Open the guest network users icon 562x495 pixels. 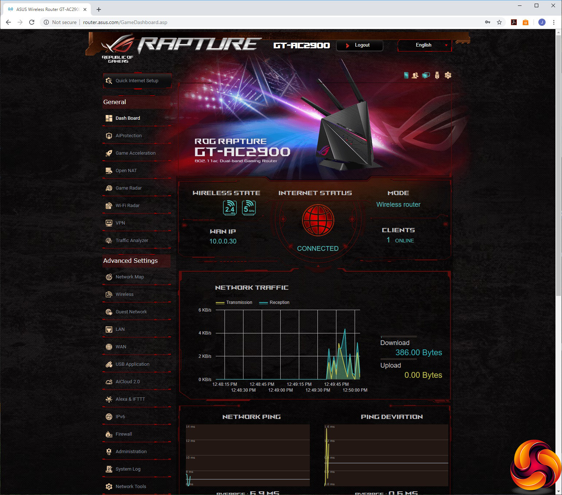(415, 75)
